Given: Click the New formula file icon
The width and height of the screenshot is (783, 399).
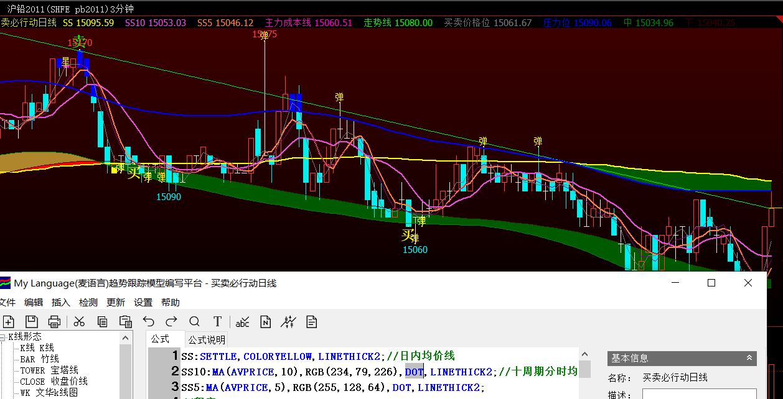Looking at the screenshot, I should tap(8, 321).
